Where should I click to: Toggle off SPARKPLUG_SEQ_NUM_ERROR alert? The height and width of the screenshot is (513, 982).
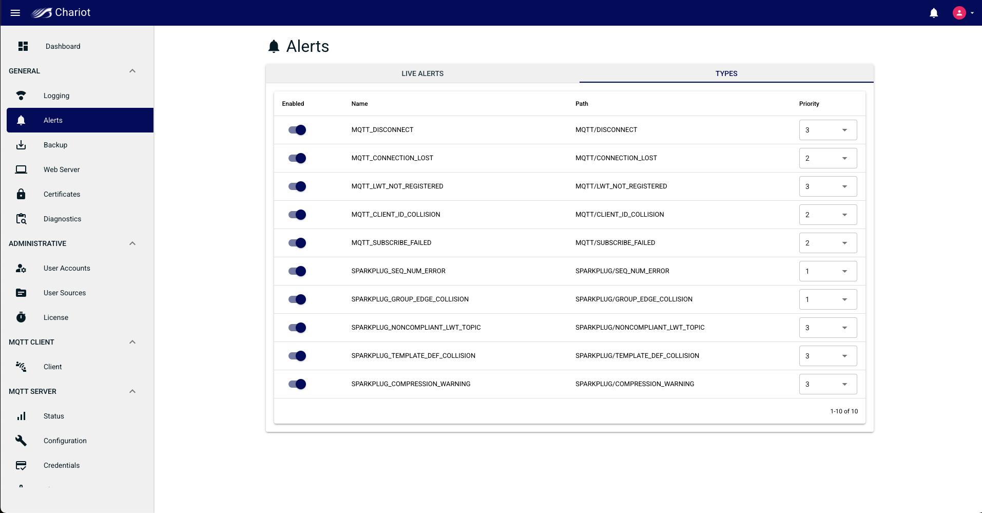click(x=297, y=271)
